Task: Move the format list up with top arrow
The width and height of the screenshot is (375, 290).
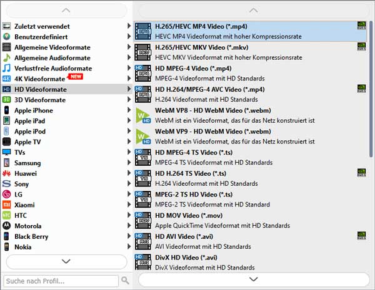Action: point(254,11)
